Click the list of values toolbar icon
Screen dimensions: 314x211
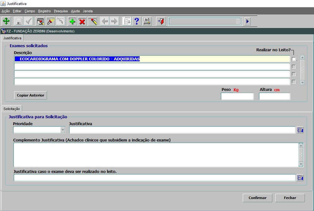pyautogui.click(x=127, y=21)
